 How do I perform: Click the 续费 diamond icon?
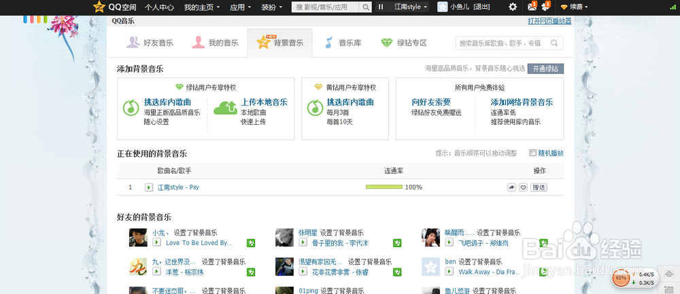coord(564,7)
